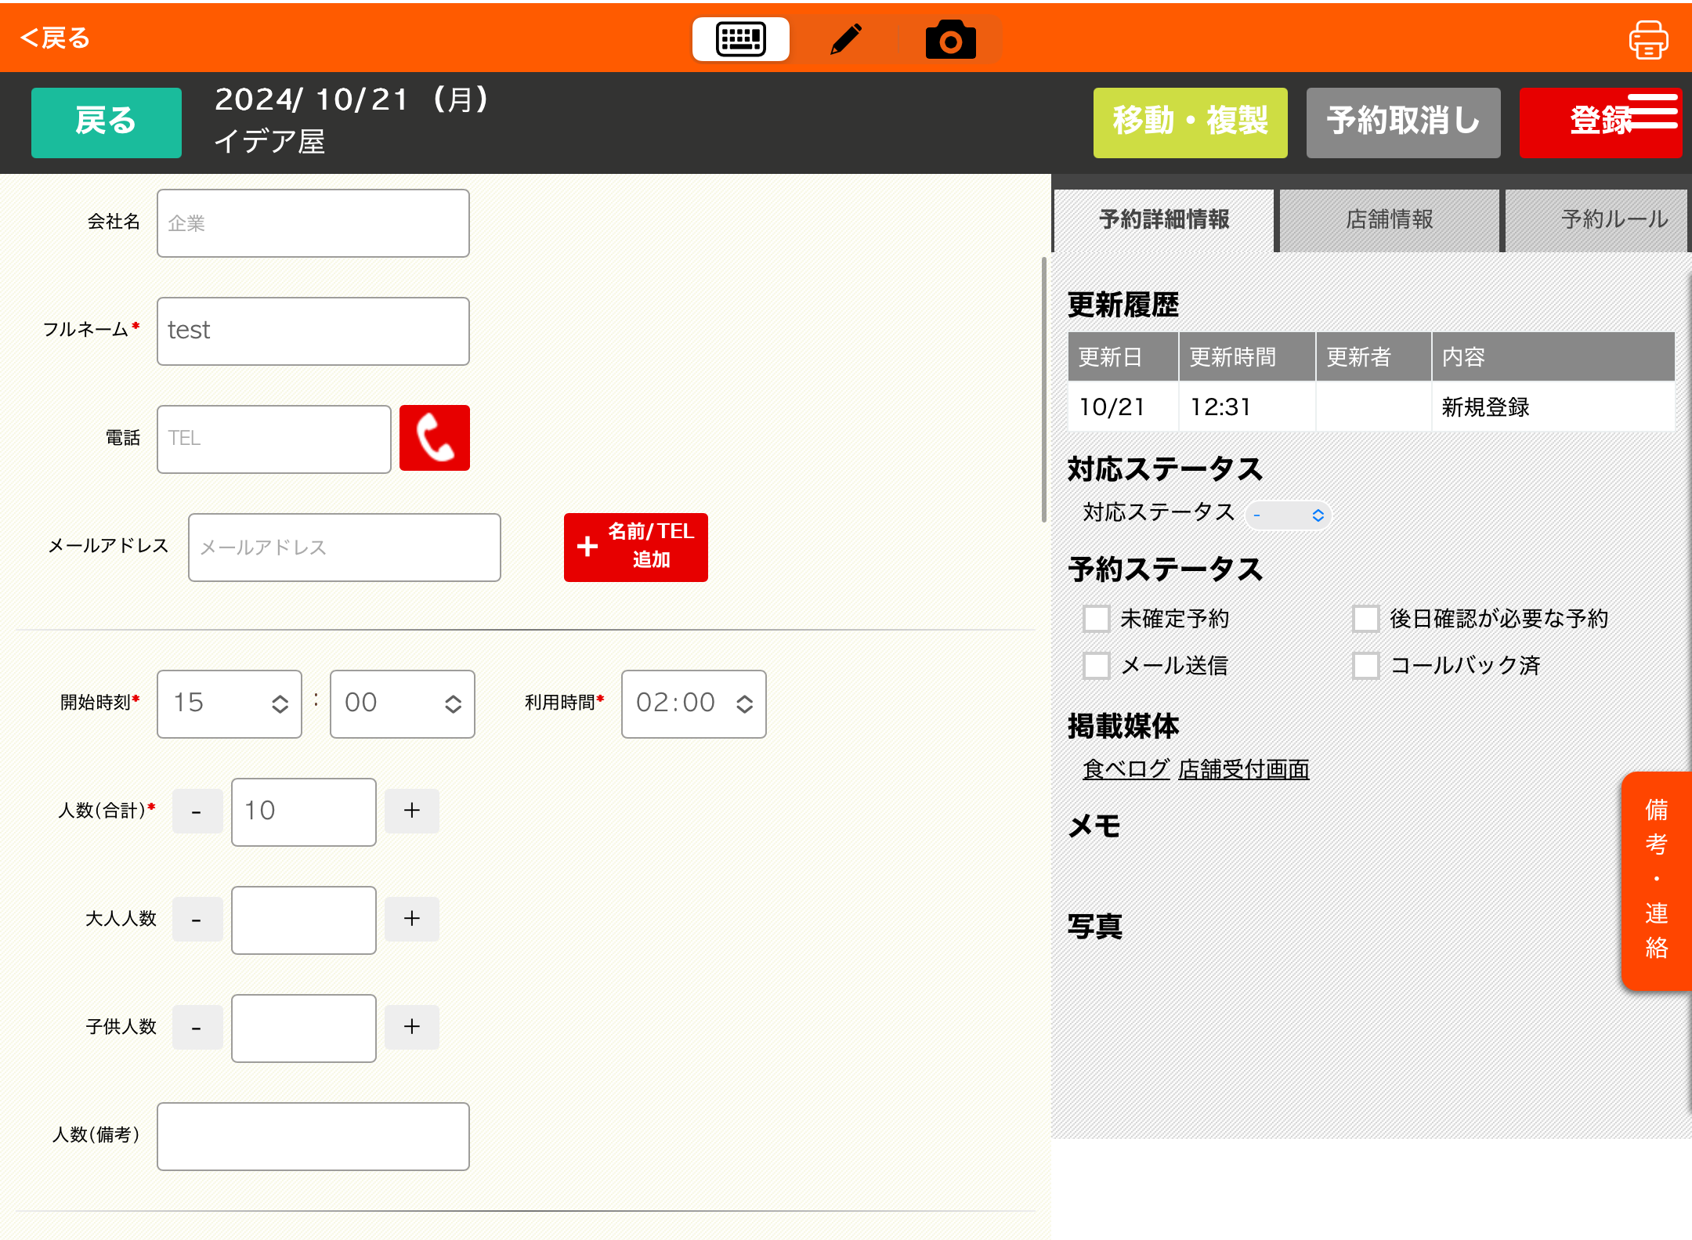Decrease 人数(合計) with minus button
Screen dimensions: 1692x1240
pos(197,811)
